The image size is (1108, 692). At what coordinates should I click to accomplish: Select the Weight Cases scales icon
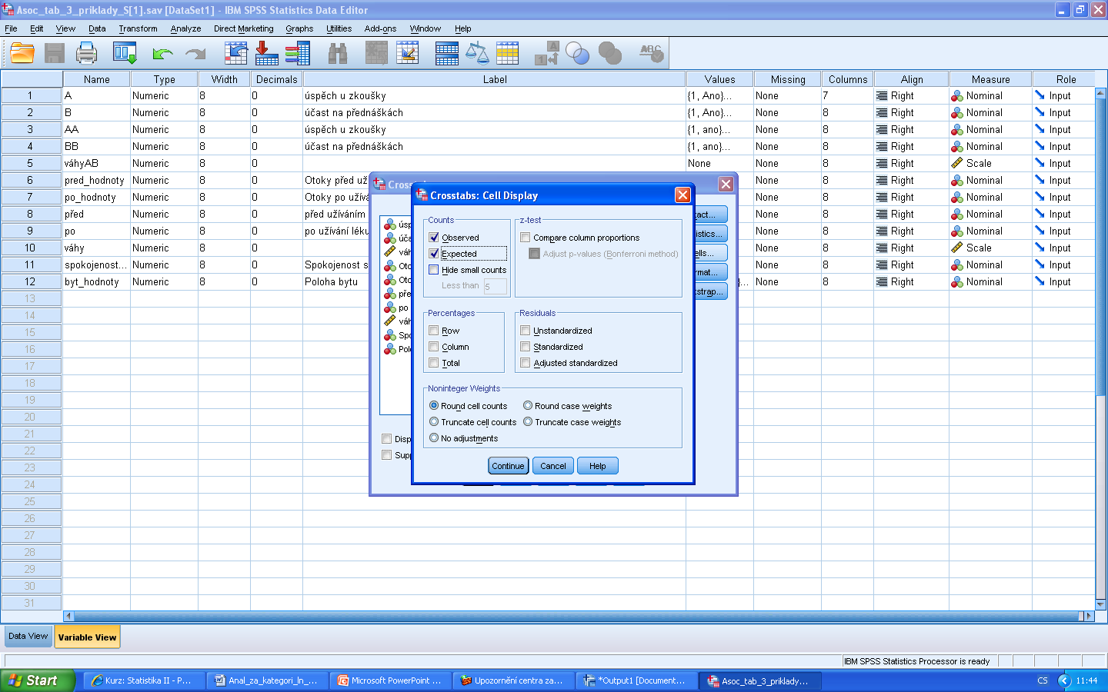(x=477, y=54)
